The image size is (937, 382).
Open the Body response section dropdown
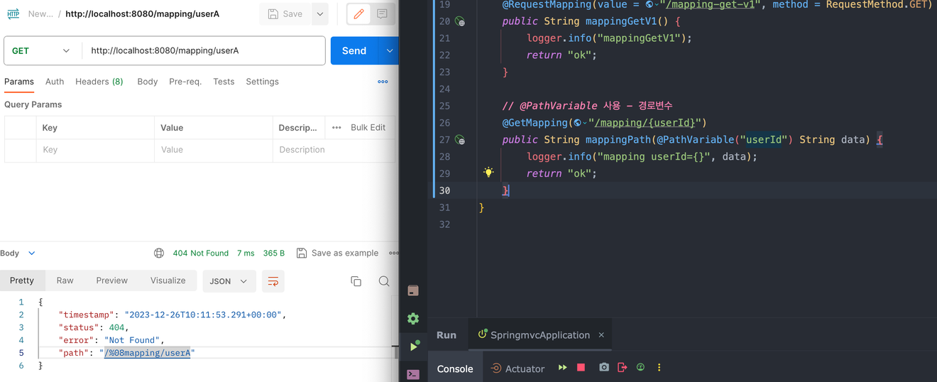click(18, 253)
